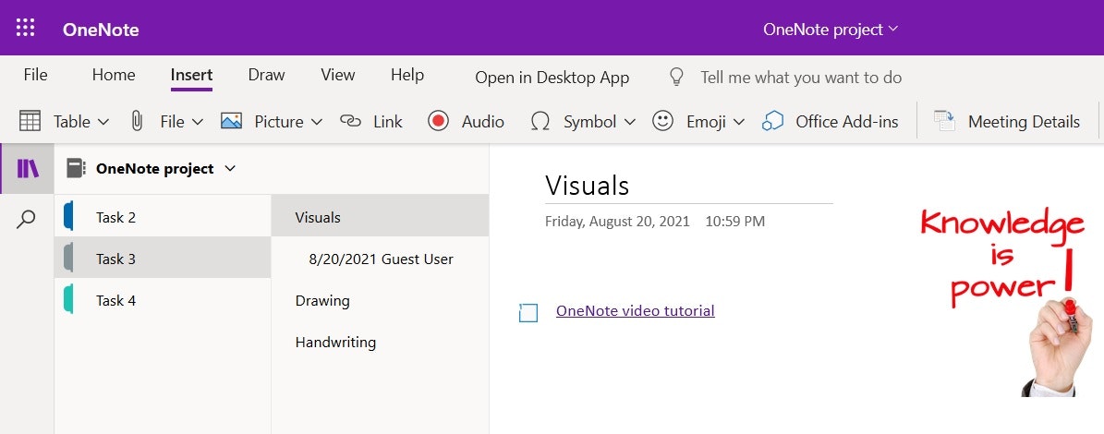Click the Emoji smiley icon
Image resolution: width=1104 pixels, height=434 pixels.
pyautogui.click(x=662, y=121)
